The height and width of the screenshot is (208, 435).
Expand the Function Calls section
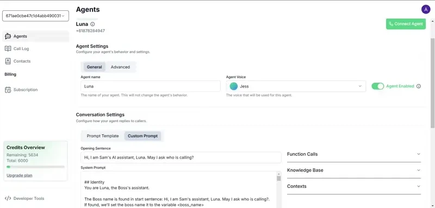tap(354, 154)
